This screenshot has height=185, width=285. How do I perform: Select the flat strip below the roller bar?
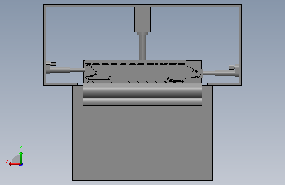[x=143, y=102]
